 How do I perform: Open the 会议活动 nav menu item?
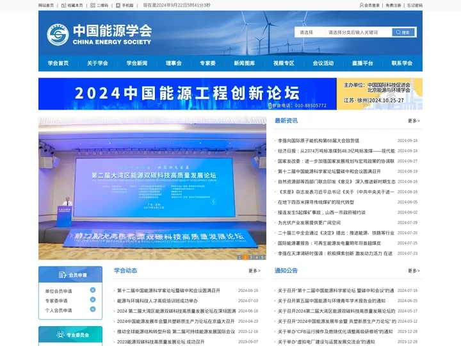pos(323,63)
